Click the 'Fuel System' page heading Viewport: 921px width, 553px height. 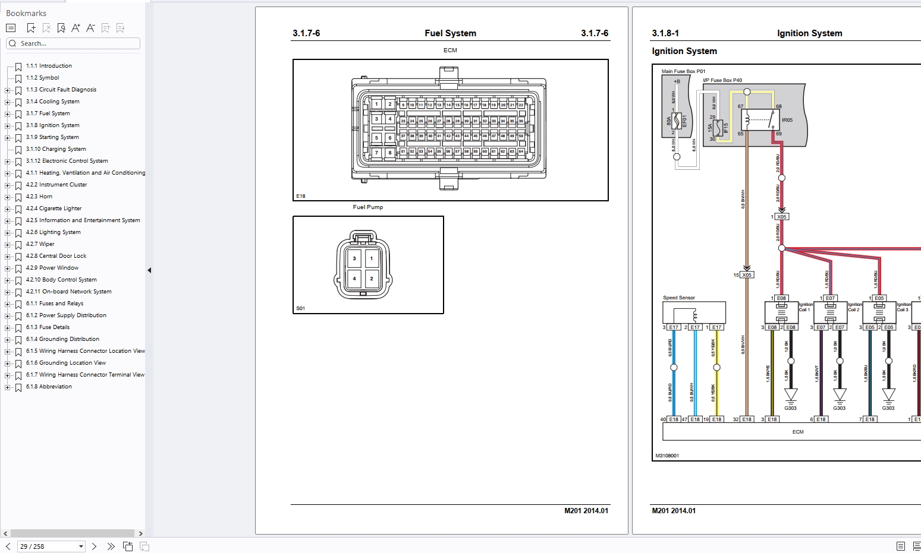[x=450, y=33]
